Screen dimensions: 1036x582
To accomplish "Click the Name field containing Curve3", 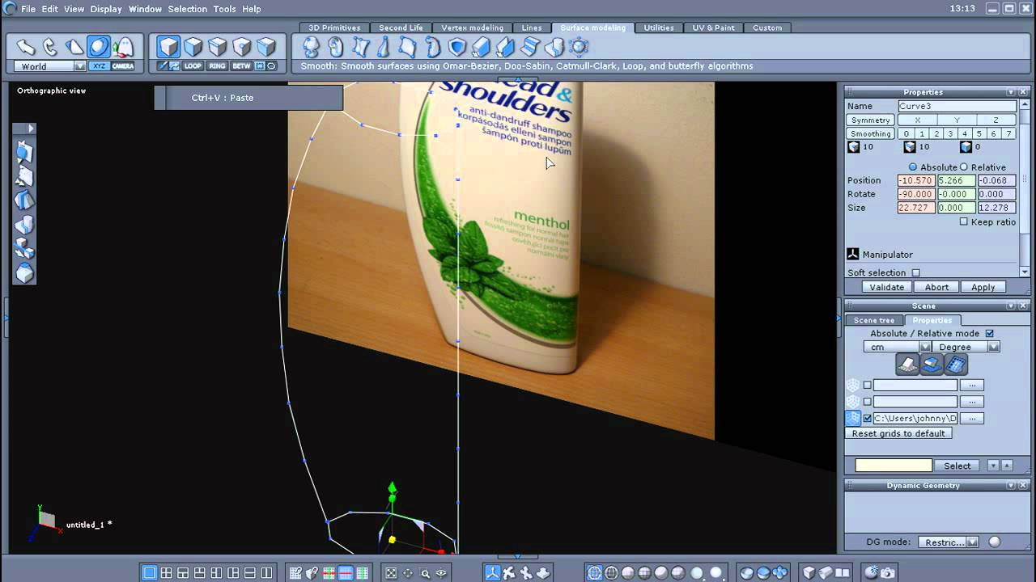I will click(x=957, y=106).
